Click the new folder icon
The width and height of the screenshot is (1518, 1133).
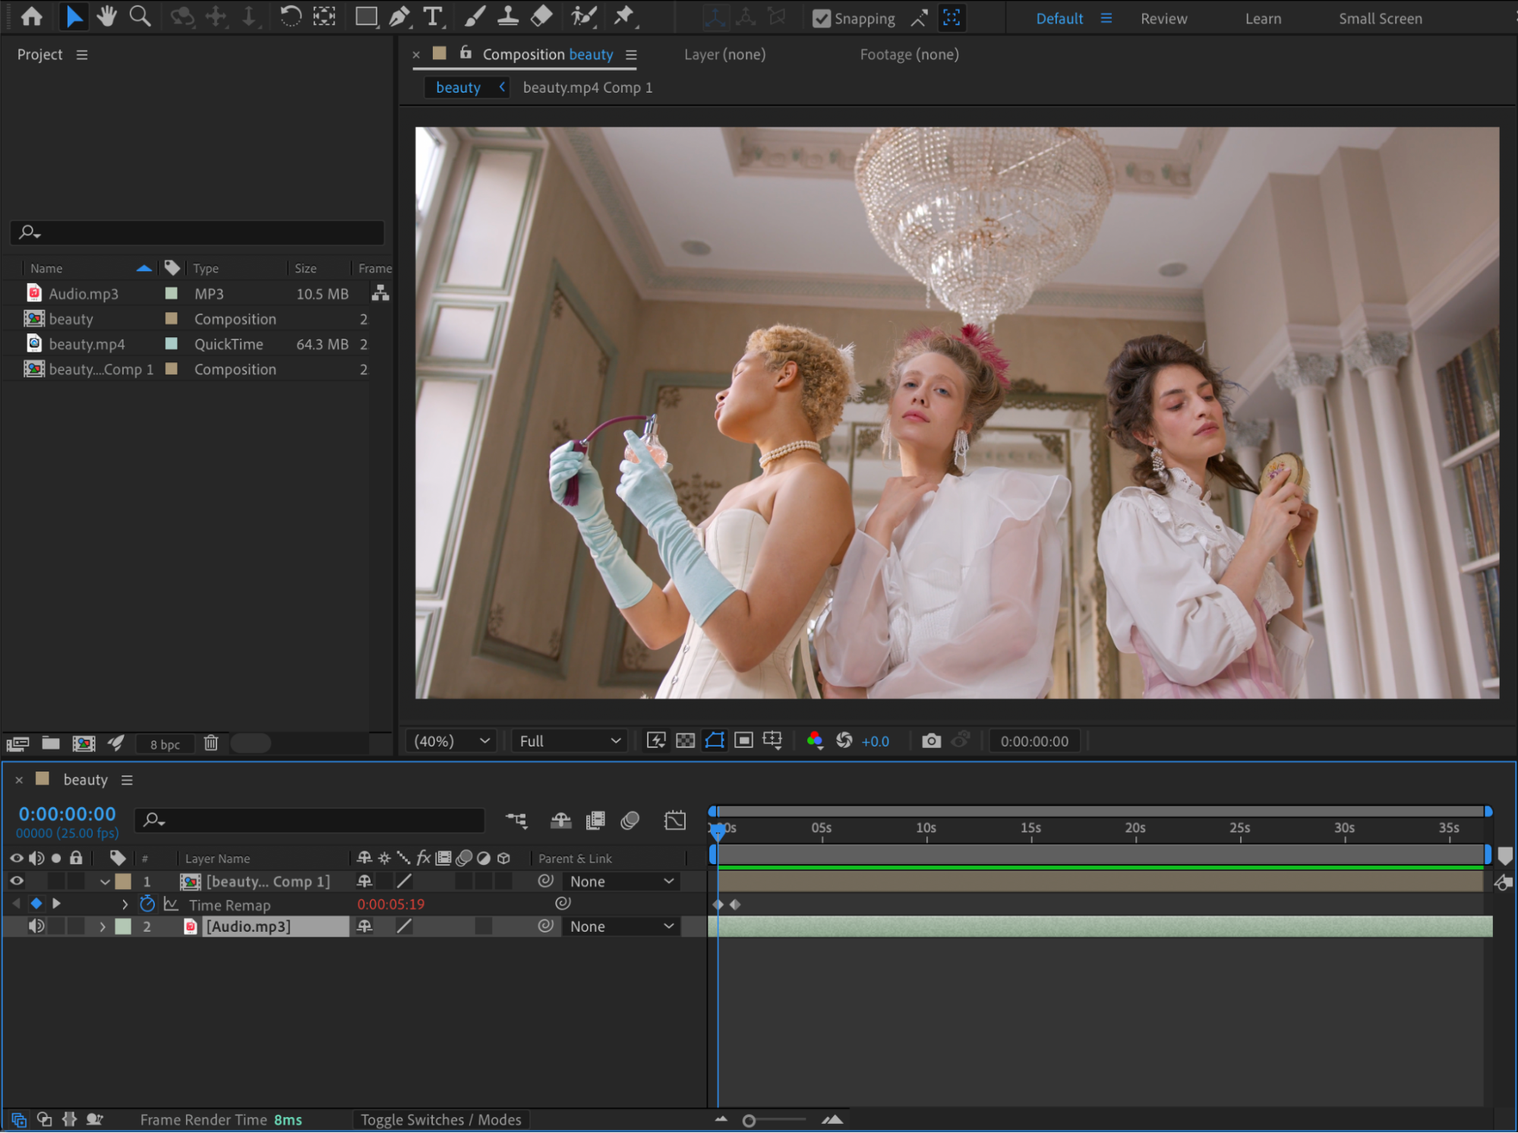51,743
